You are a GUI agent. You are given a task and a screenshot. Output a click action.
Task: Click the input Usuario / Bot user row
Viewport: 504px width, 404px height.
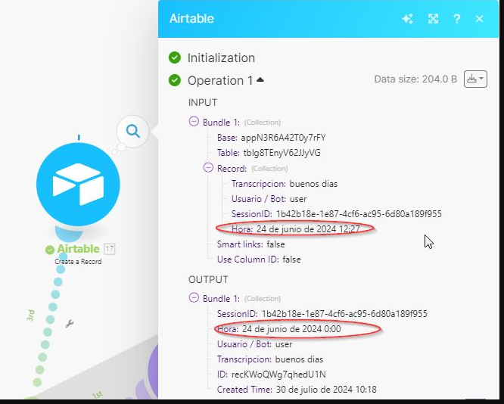click(269, 199)
